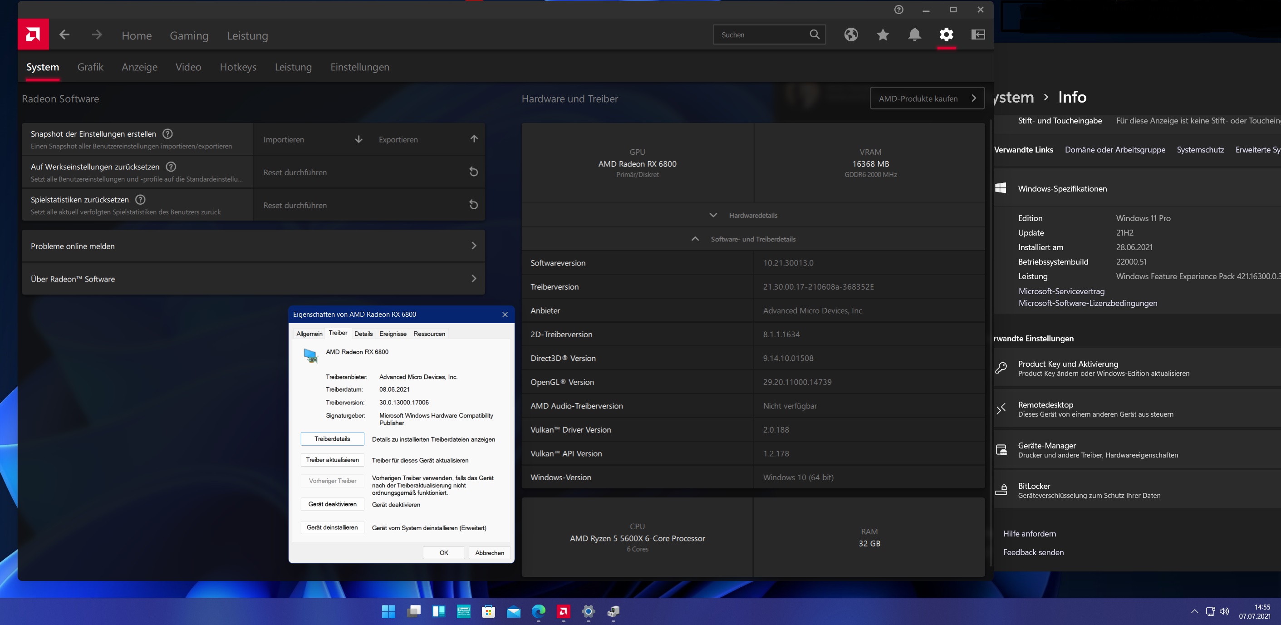Open favorites star icon

point(883,35)
